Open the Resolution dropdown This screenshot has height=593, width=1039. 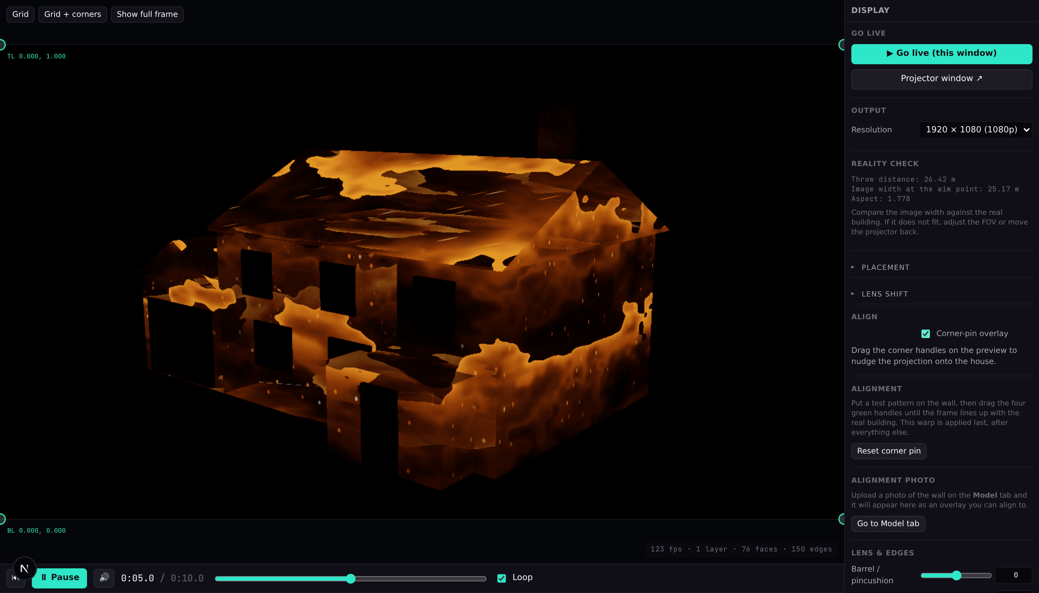pos(975,129)
